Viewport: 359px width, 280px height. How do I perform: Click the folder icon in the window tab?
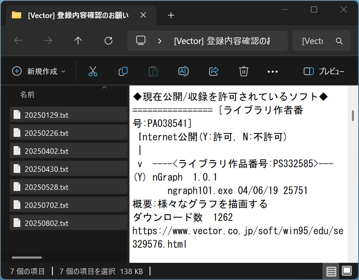click(x=16, y=15)
